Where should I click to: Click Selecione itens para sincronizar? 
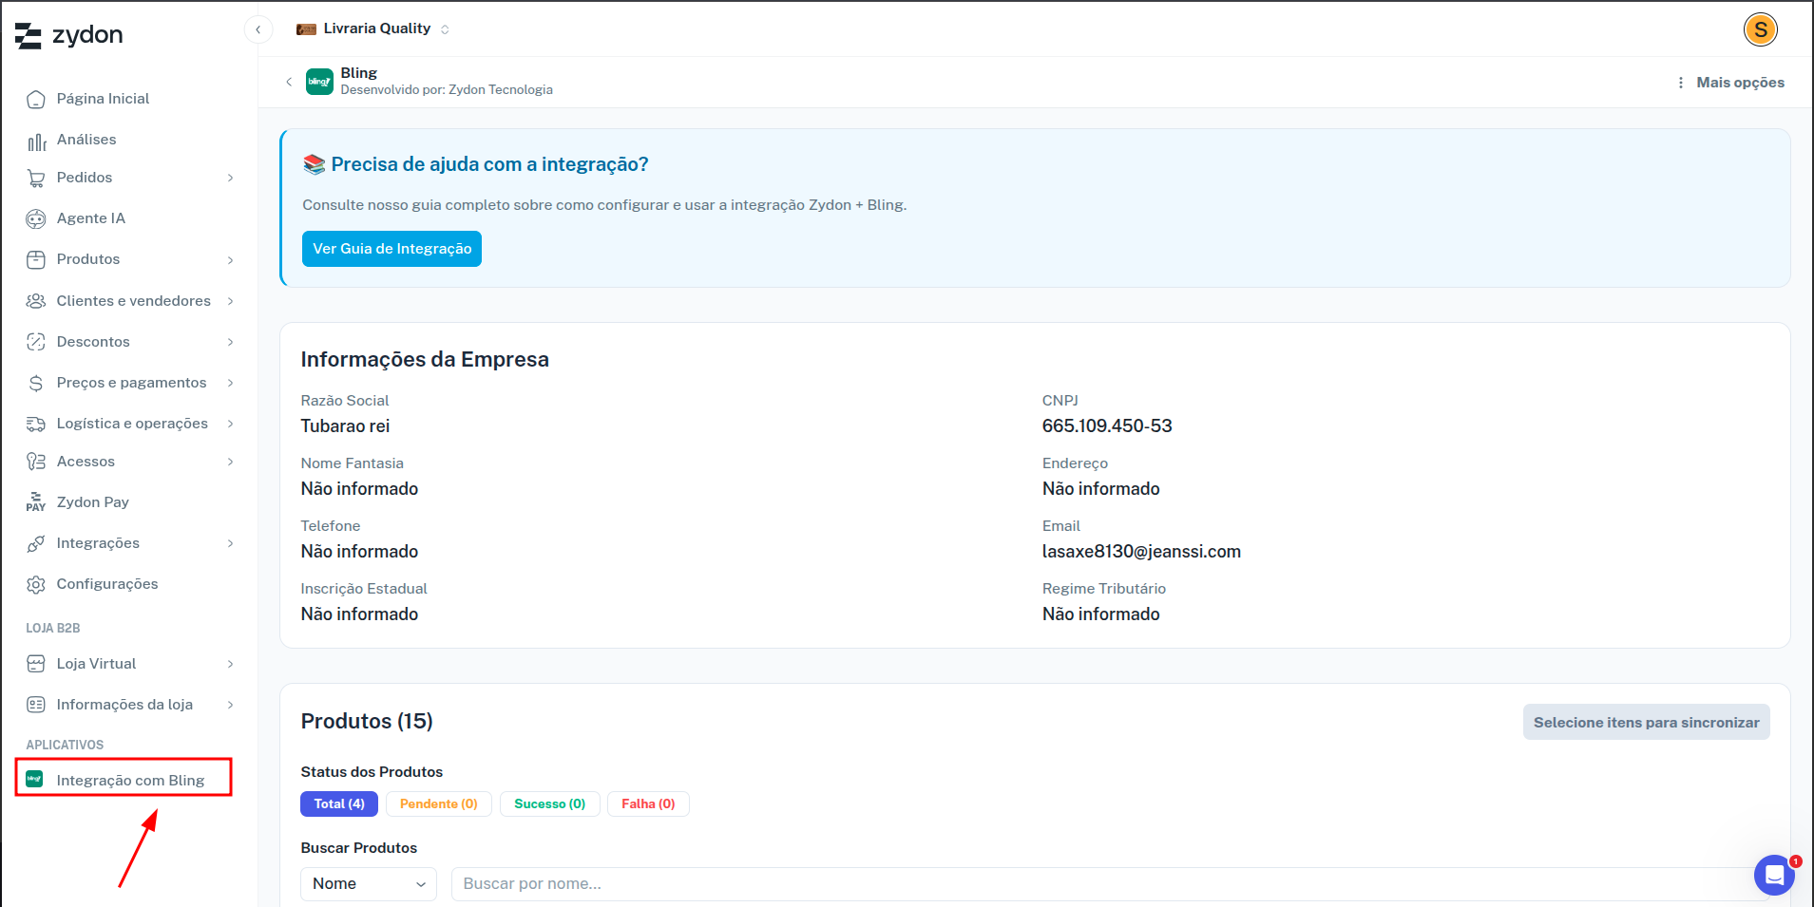[x=1646, y=723]
